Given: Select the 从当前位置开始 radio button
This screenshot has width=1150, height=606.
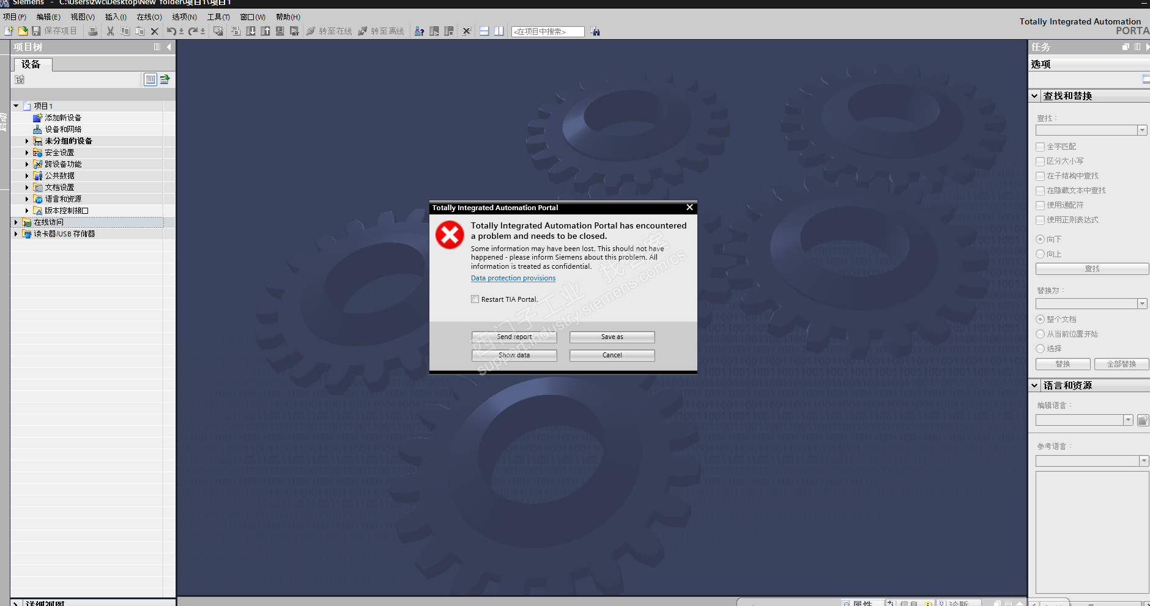Looking at the screenshot, I should click(x=1040, y=334).
